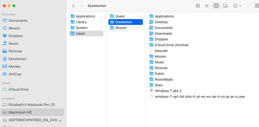This screenshot has width=259, height=127.
Task: Select the Downloads folder
Action: (x=161, y=34)
